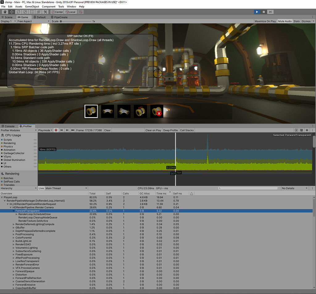The width and height of the screenshot is (316, 294).
Task: Click the Clear button in the Profiler
Action: point(107,130)
